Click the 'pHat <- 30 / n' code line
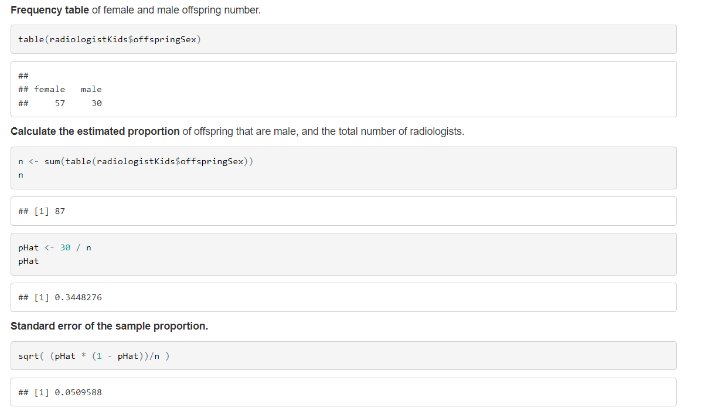 [x=55, y=247]
